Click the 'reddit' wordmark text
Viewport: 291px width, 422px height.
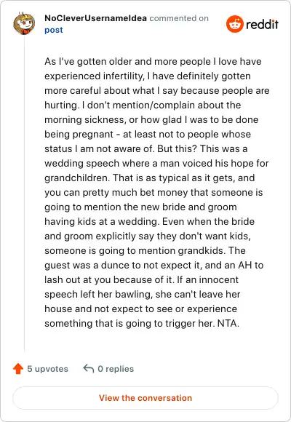tap(262, 24)
